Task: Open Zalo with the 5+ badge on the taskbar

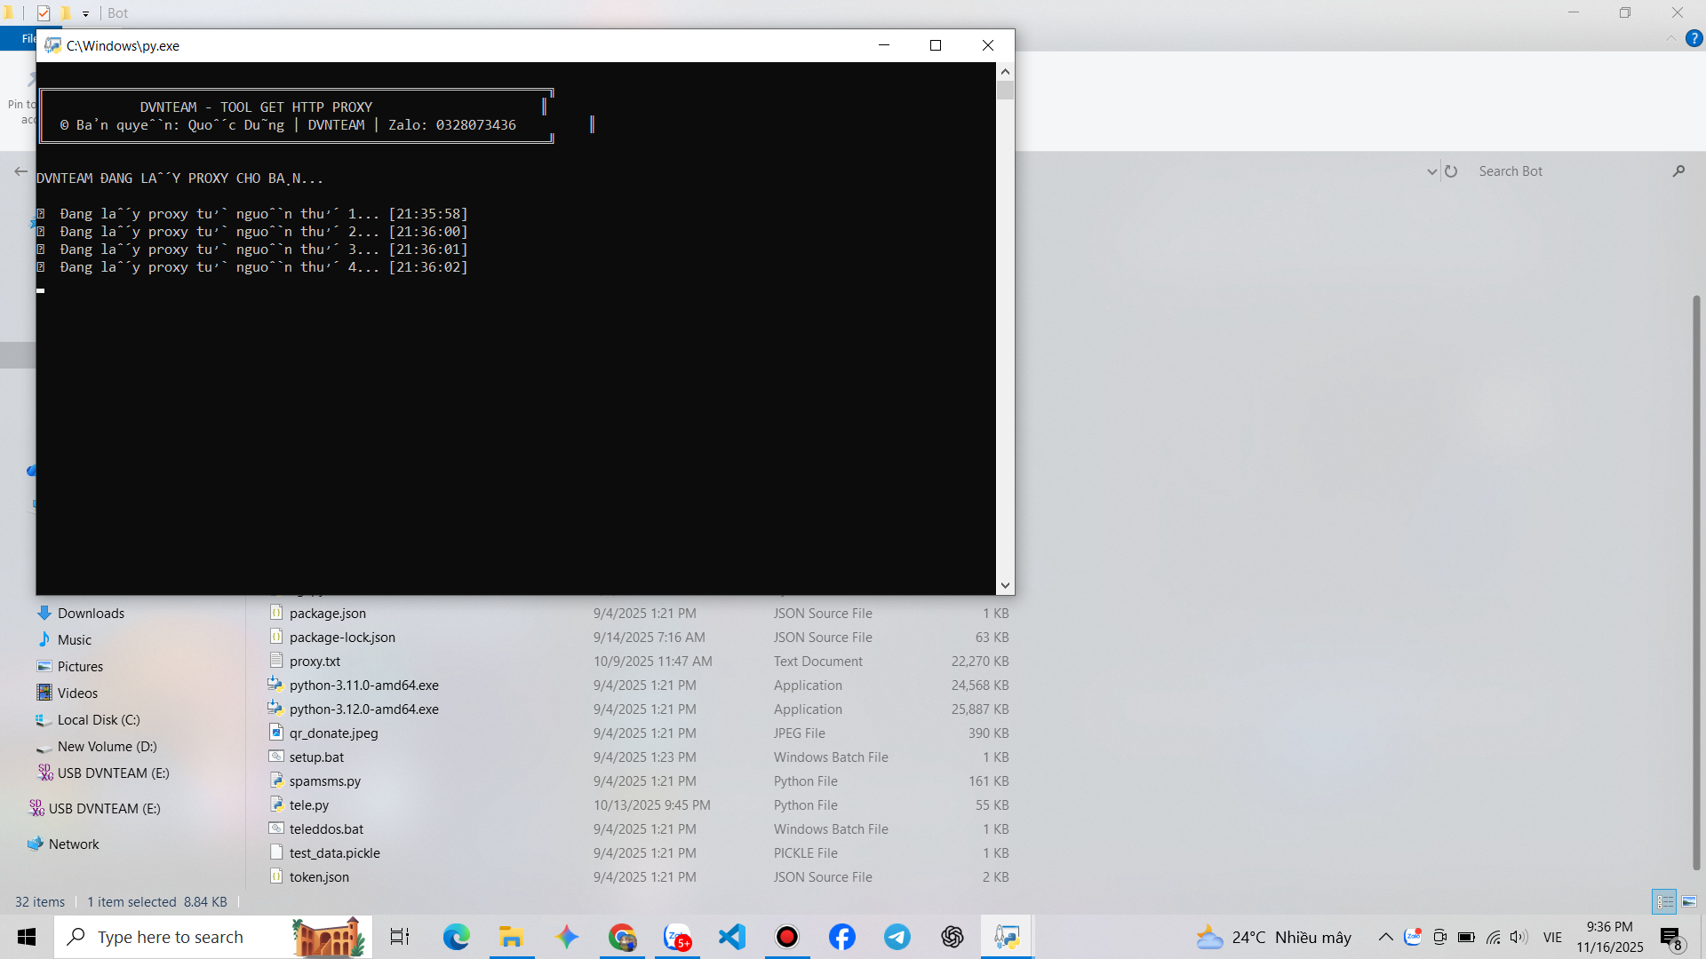Action: point(677,937)
